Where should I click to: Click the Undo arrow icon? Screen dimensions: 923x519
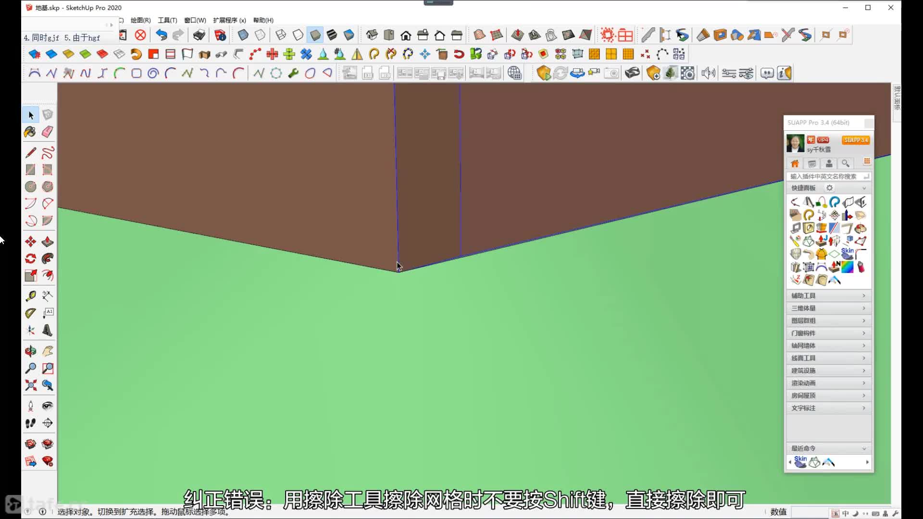[162, 35]
